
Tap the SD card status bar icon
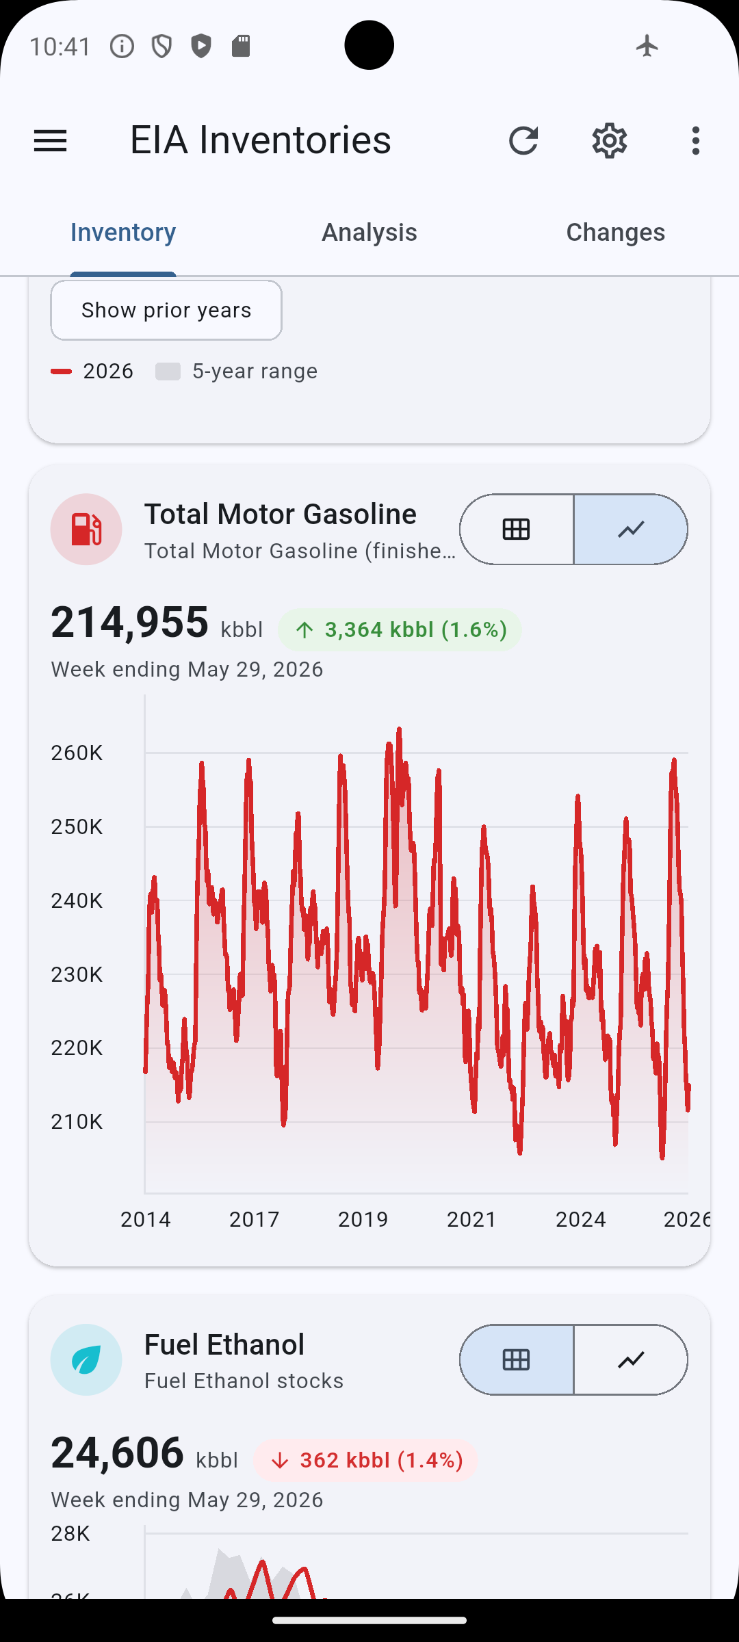[241, 46]
